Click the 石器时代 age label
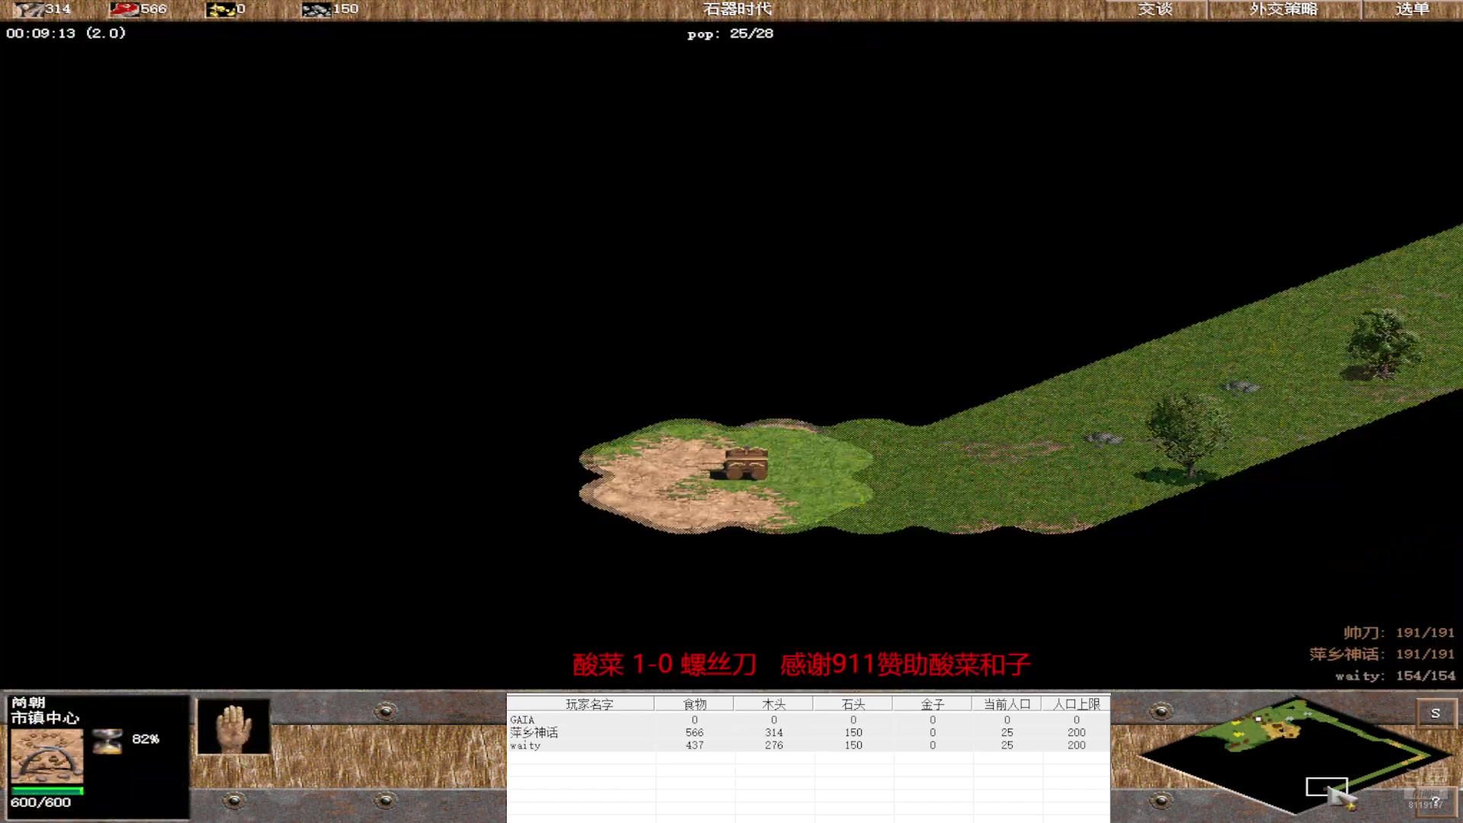Image resolution: width=1463 pixels, height=823 pixels. coord(737,9)
